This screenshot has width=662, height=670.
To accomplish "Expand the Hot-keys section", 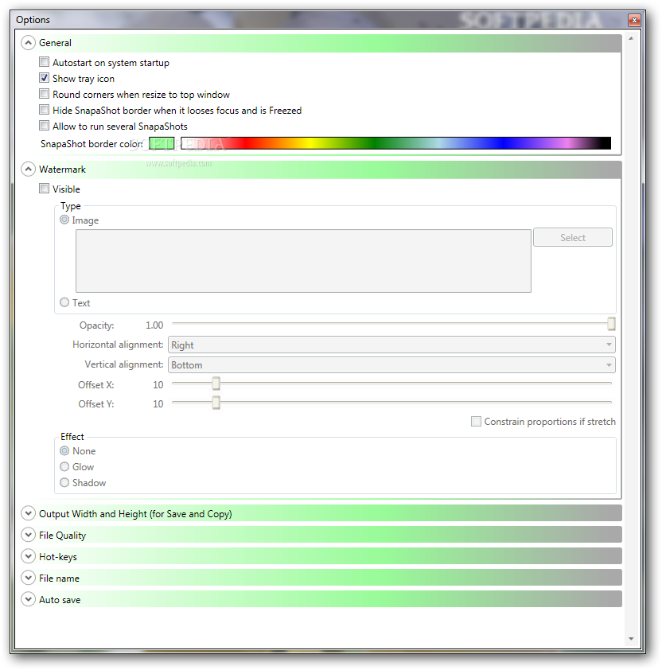I will (28, 556).
